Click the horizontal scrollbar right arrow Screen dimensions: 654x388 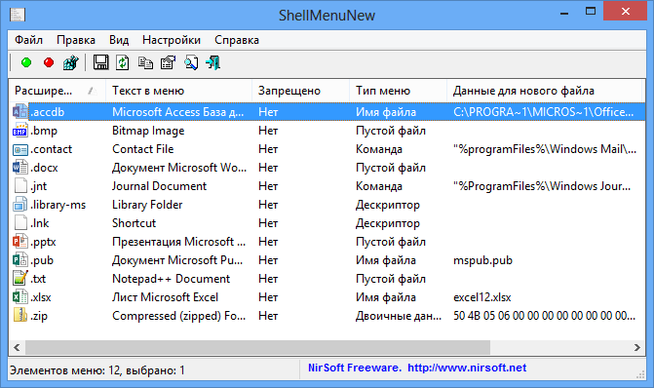pos(636,347)
